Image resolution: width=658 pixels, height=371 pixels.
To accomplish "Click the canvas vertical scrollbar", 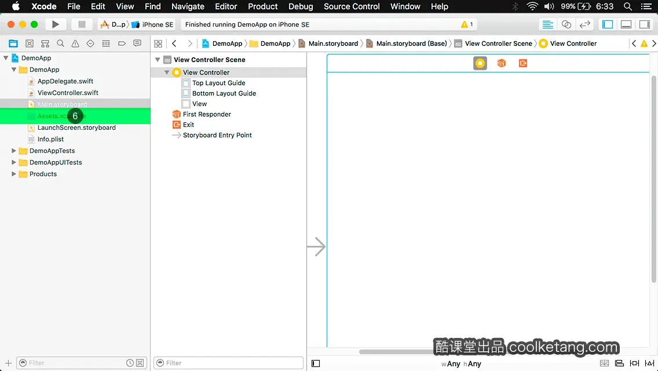I will point(653,179).
